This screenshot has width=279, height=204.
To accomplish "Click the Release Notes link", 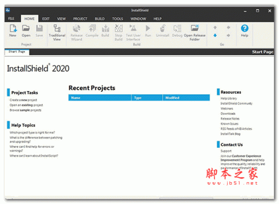I will [x=230, y=118].
